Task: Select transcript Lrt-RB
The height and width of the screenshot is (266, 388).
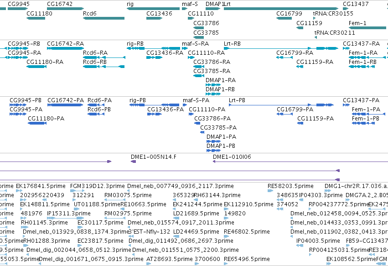Action: click(x=232, y=44)
